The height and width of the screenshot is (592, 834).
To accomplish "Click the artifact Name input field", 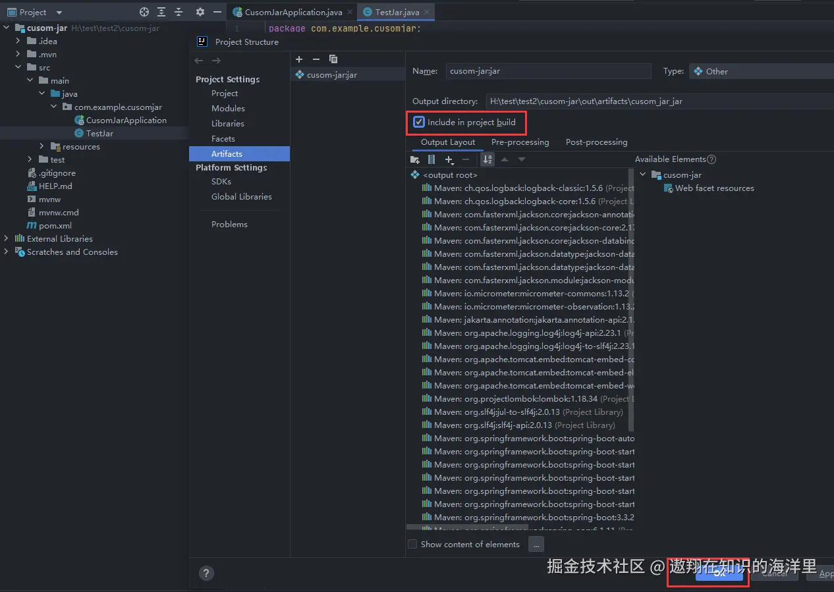I will [549, 71].
